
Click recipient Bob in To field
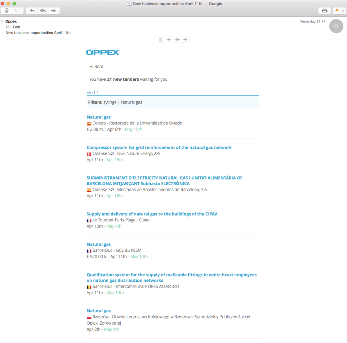(x=17, y=27)
